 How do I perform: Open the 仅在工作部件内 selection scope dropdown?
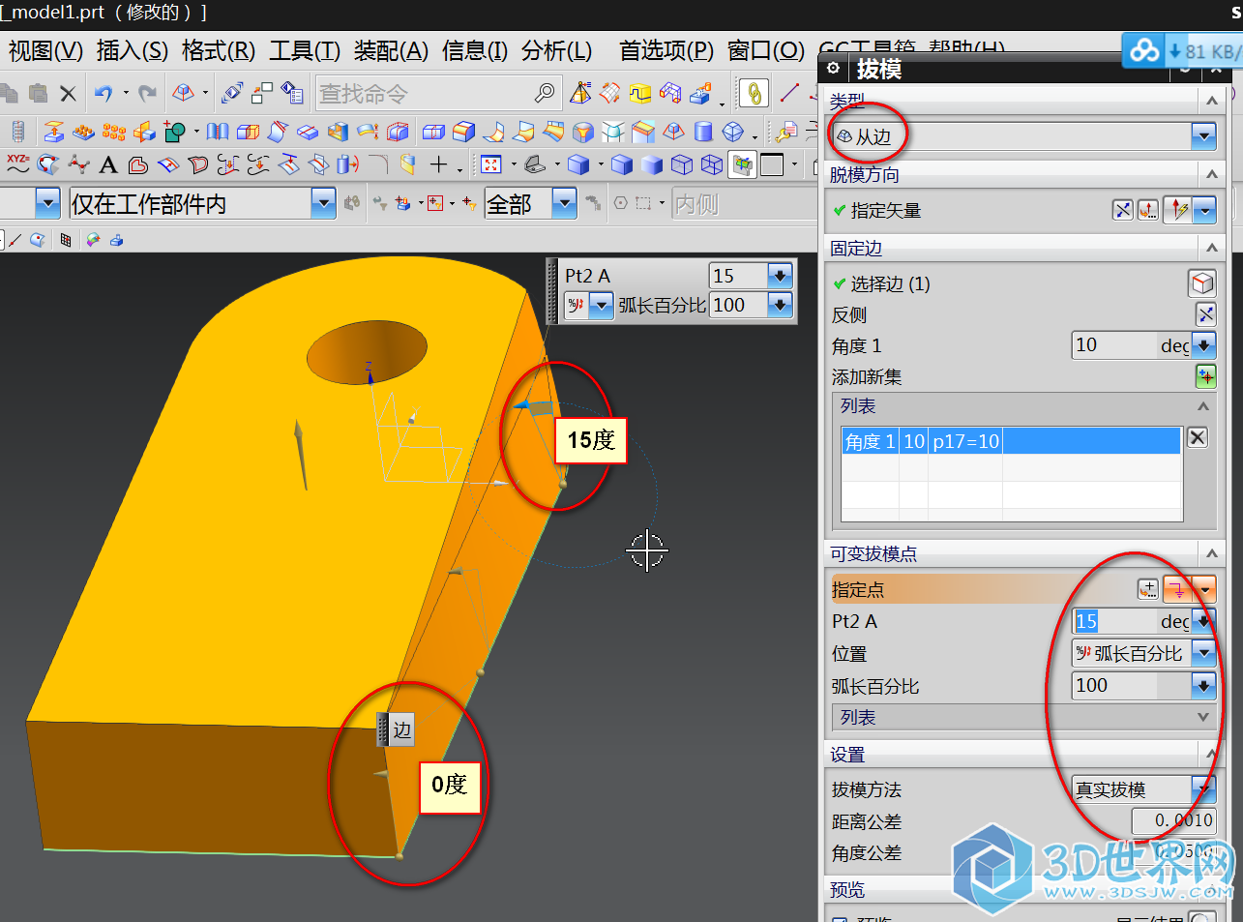(323, 203)
